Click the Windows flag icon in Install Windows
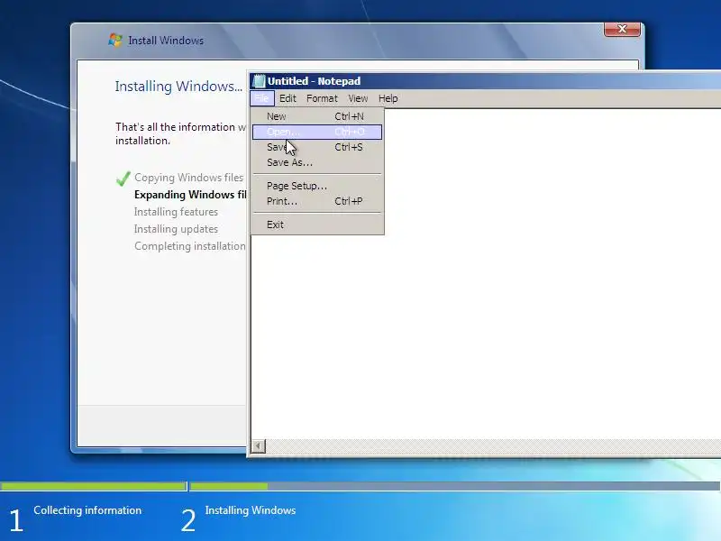The image size is (721, 541). pos(115,41)
